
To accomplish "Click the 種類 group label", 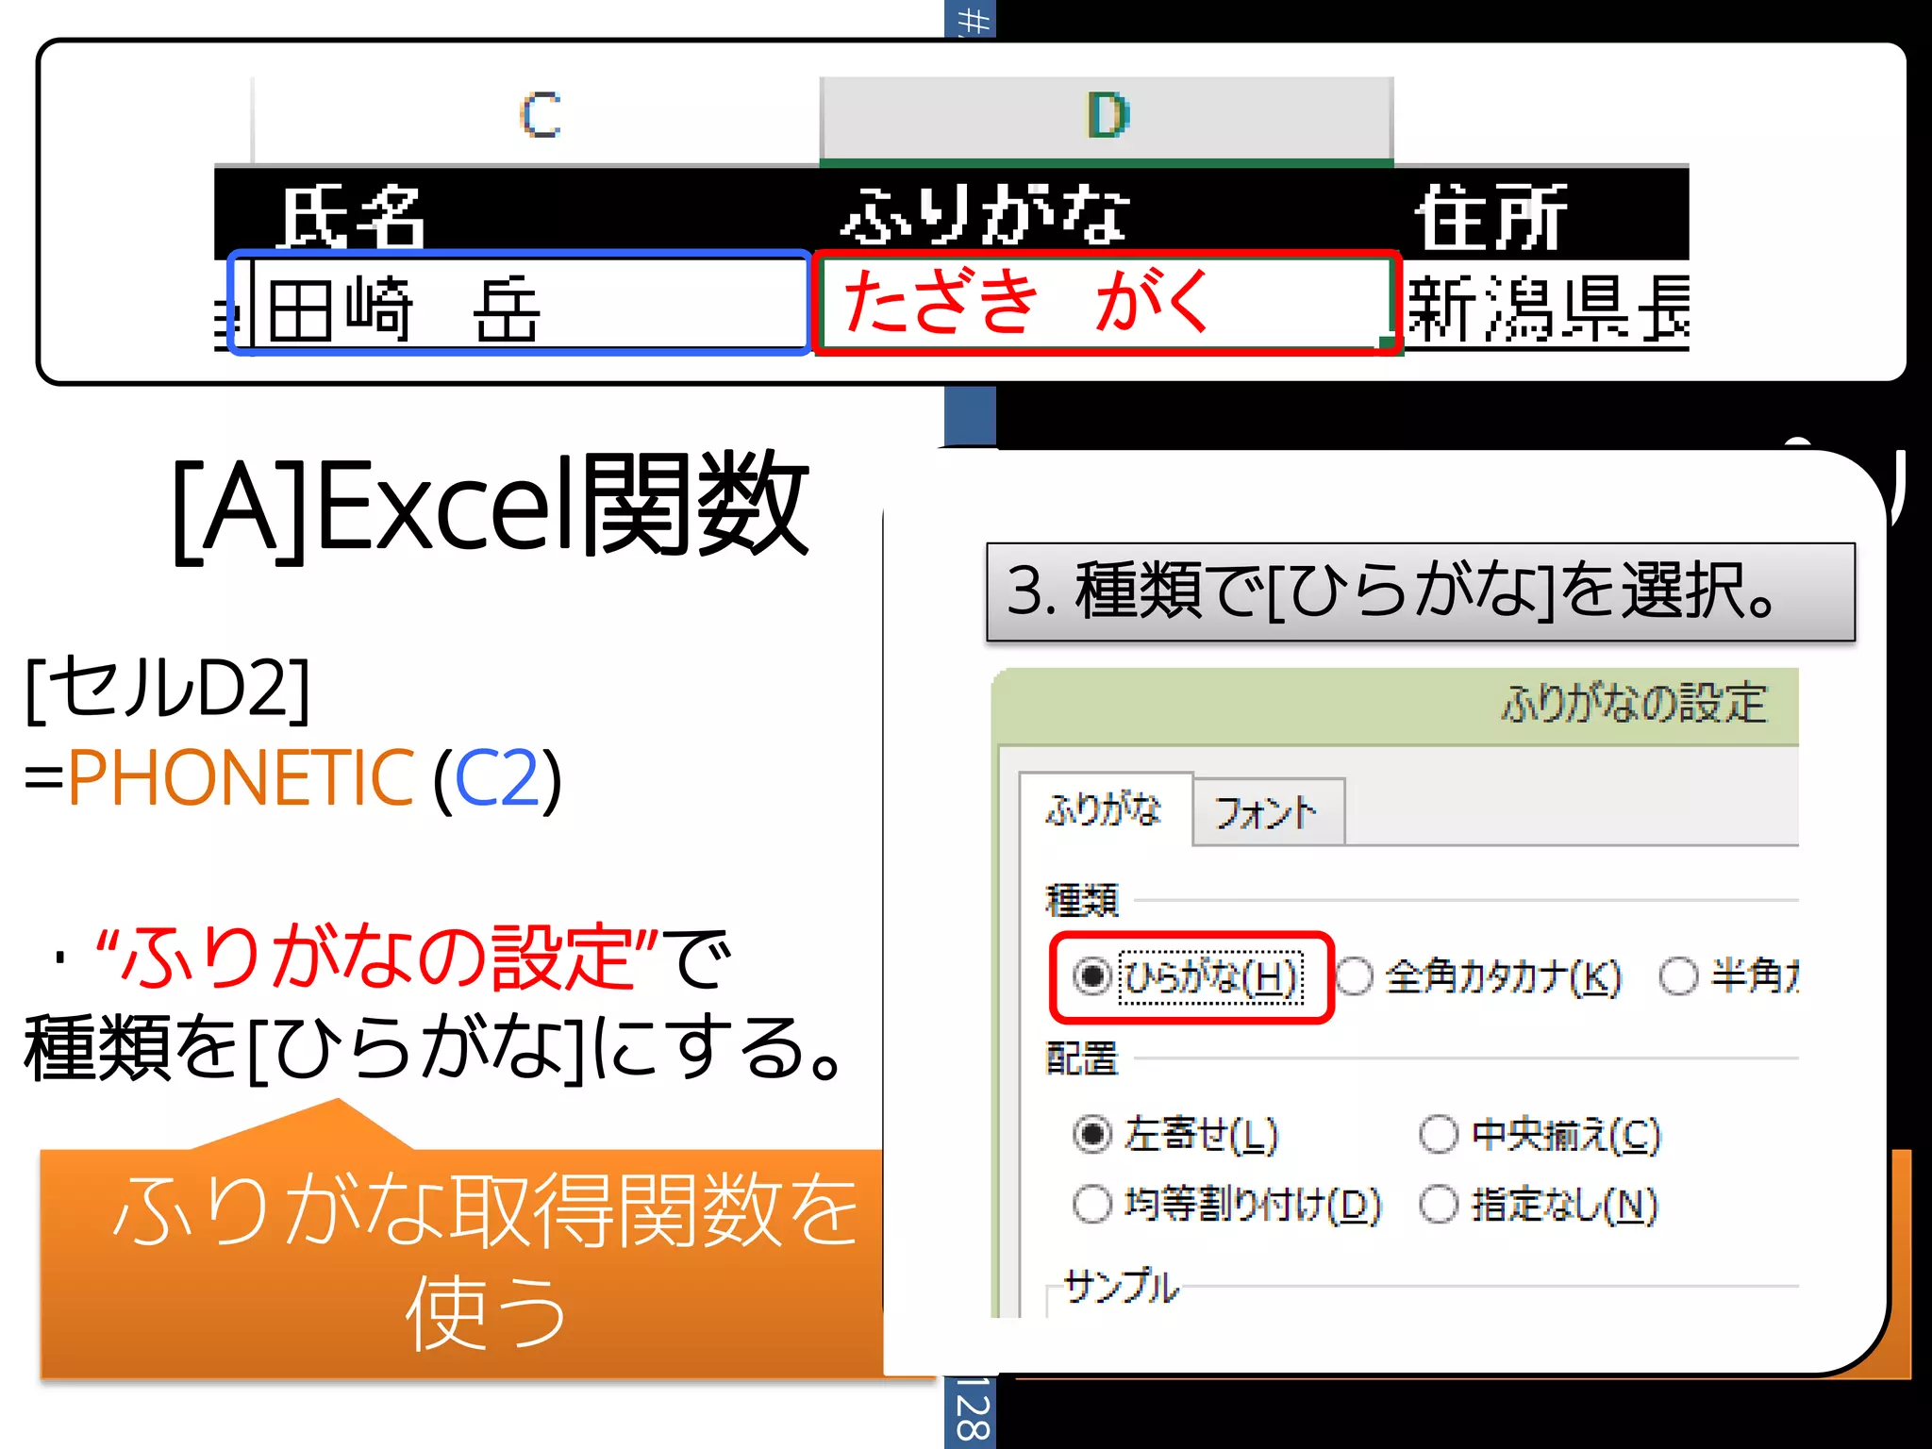I will pos(1082,900).
